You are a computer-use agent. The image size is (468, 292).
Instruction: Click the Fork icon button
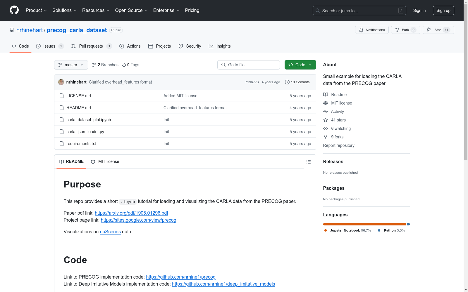click(x=397, y=30)
